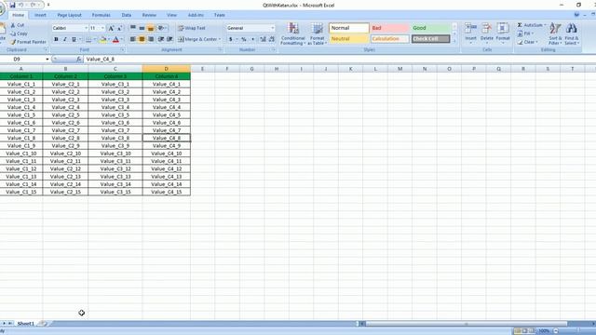
Task: Increase font size with Grow Font icon
Action: tap(111, 28)
